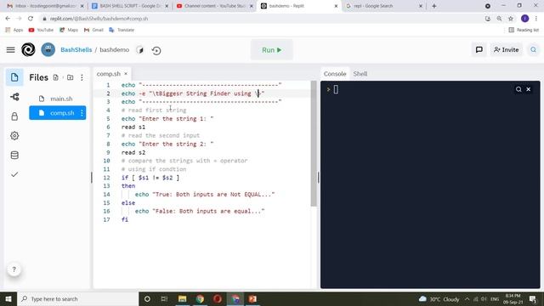Switch to the Console tab
This screenshot has height=306, width=544.
335,74
